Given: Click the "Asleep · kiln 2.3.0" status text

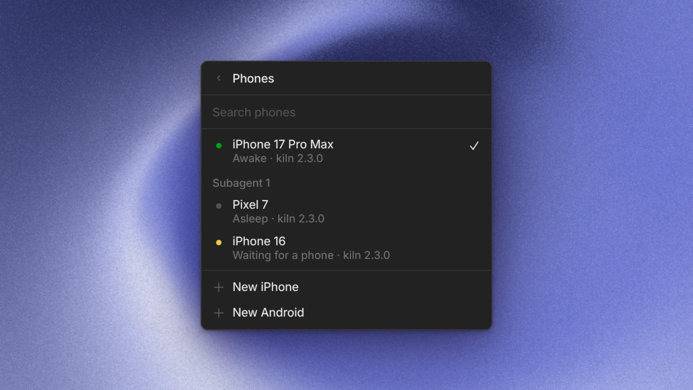Looking at the screenshot, I should click(x=278, y=219).
